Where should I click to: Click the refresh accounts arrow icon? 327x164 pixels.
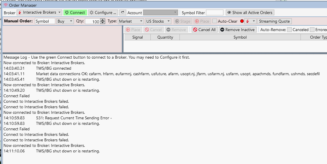[122, 12]
